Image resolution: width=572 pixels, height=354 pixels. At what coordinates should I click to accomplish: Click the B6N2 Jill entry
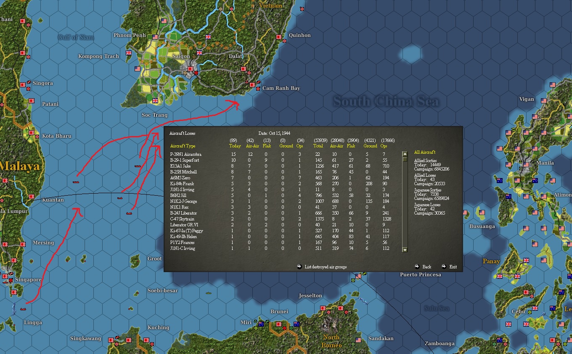tap(280, 196)
